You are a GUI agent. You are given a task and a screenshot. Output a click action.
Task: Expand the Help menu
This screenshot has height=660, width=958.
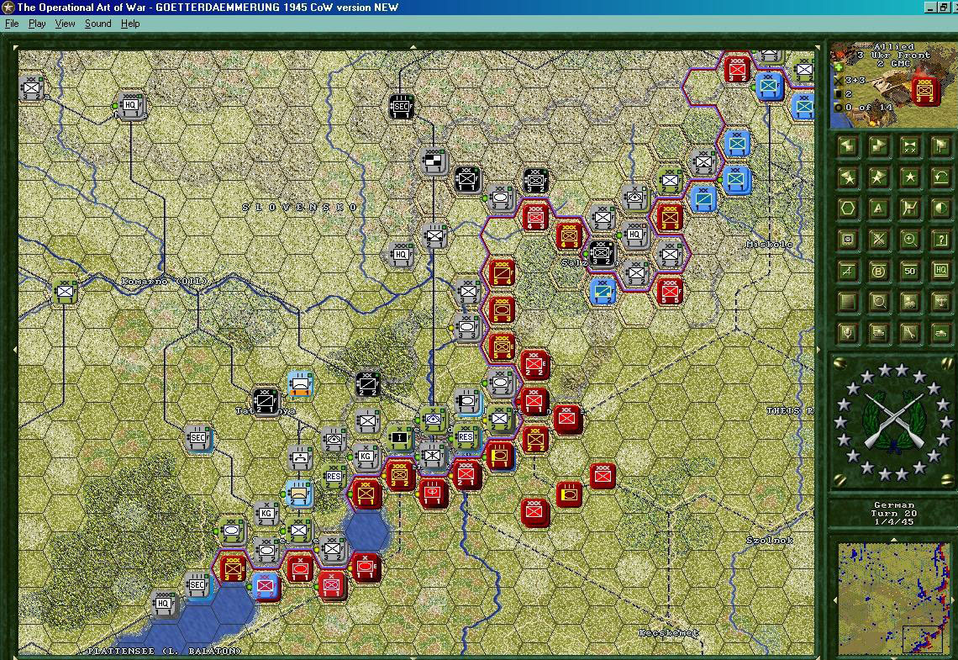(130, 24)
